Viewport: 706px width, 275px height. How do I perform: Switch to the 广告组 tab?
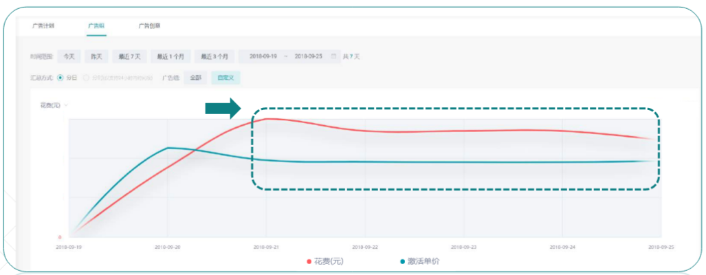click(x=96, y=26)
